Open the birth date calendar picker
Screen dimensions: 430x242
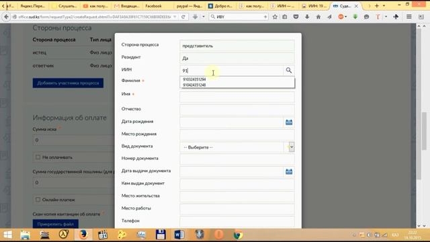289,122
